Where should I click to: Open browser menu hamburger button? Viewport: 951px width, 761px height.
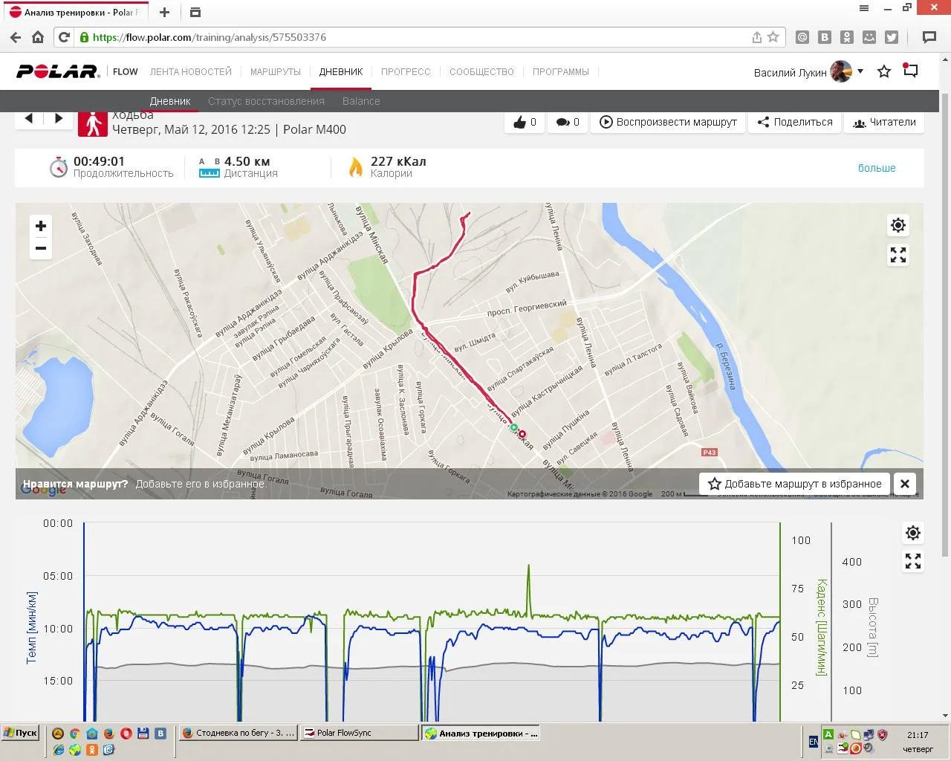(x=863, y=8)
